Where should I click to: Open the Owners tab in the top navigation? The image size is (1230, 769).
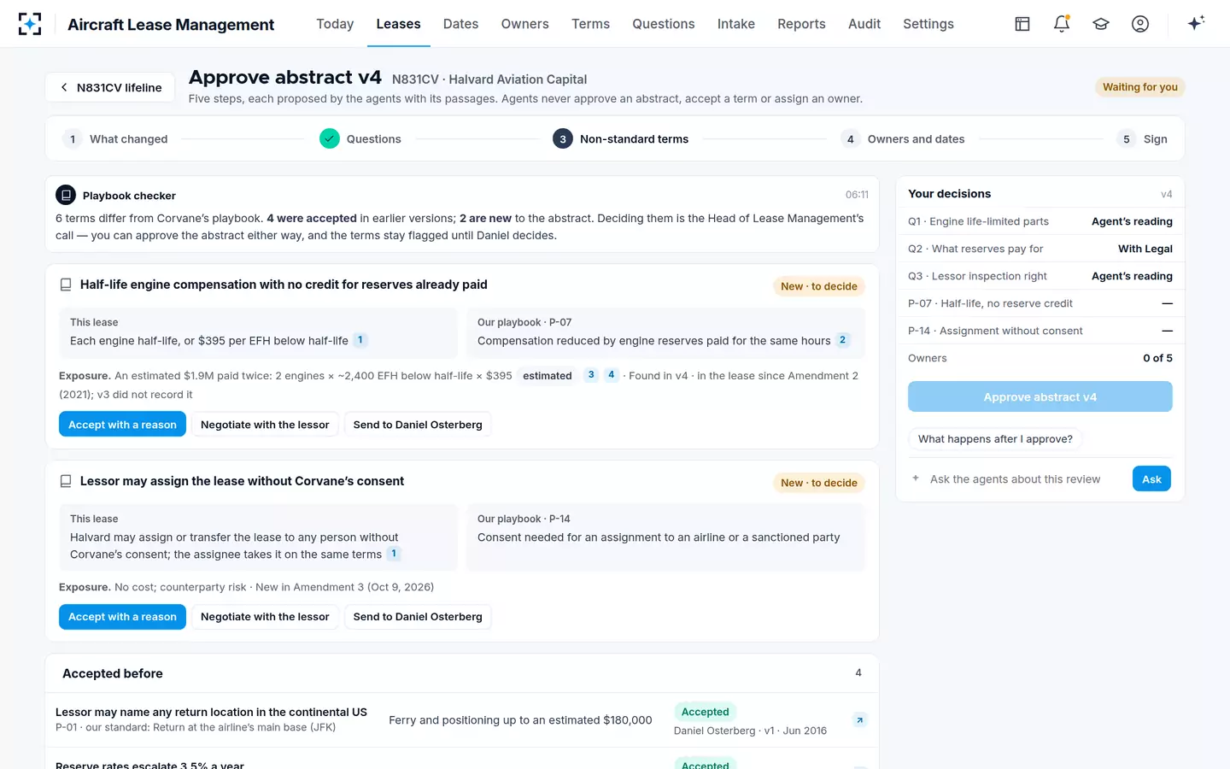pyautogui.click(x=524, y=24)
